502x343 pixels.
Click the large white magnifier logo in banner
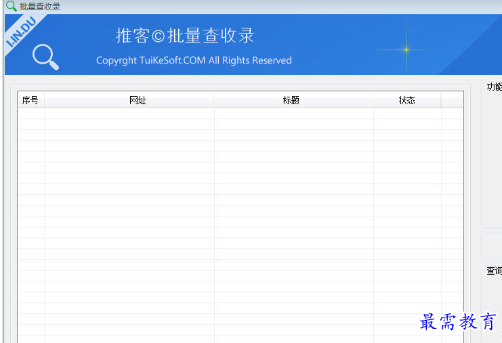tap(46, 57)
